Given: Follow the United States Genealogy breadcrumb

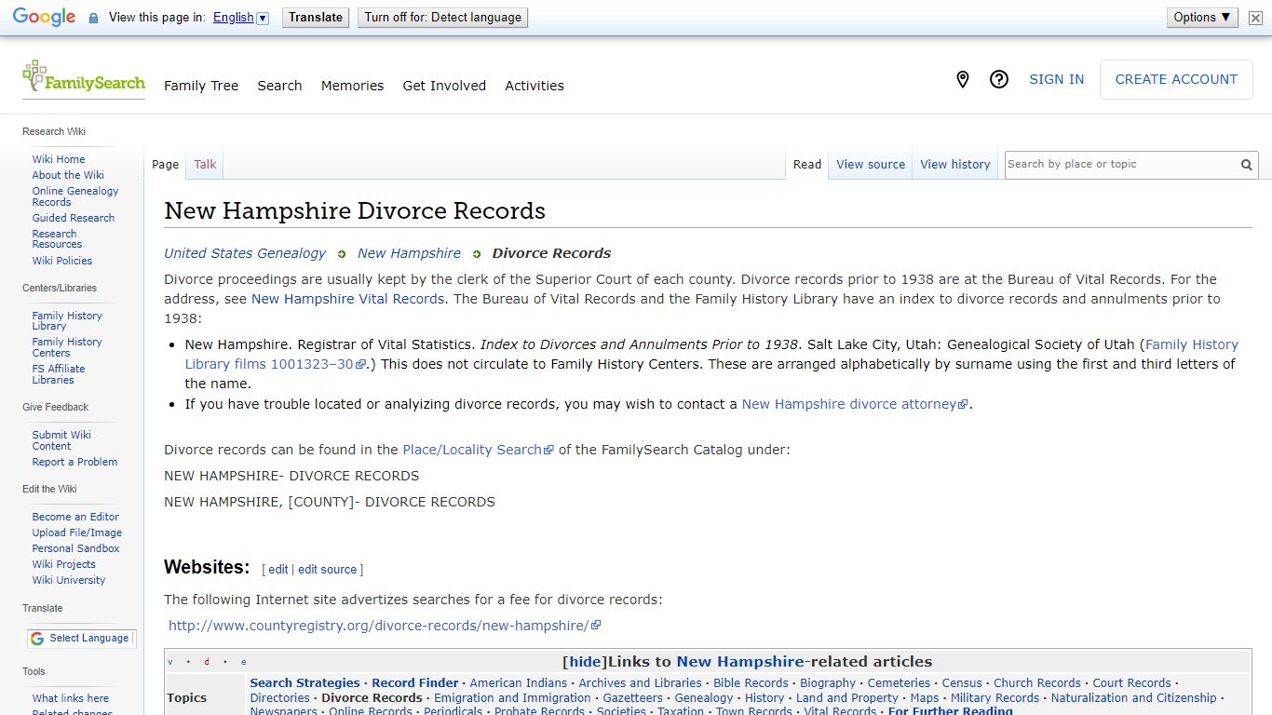Looking at the screenshot, I should pos(245,253).
